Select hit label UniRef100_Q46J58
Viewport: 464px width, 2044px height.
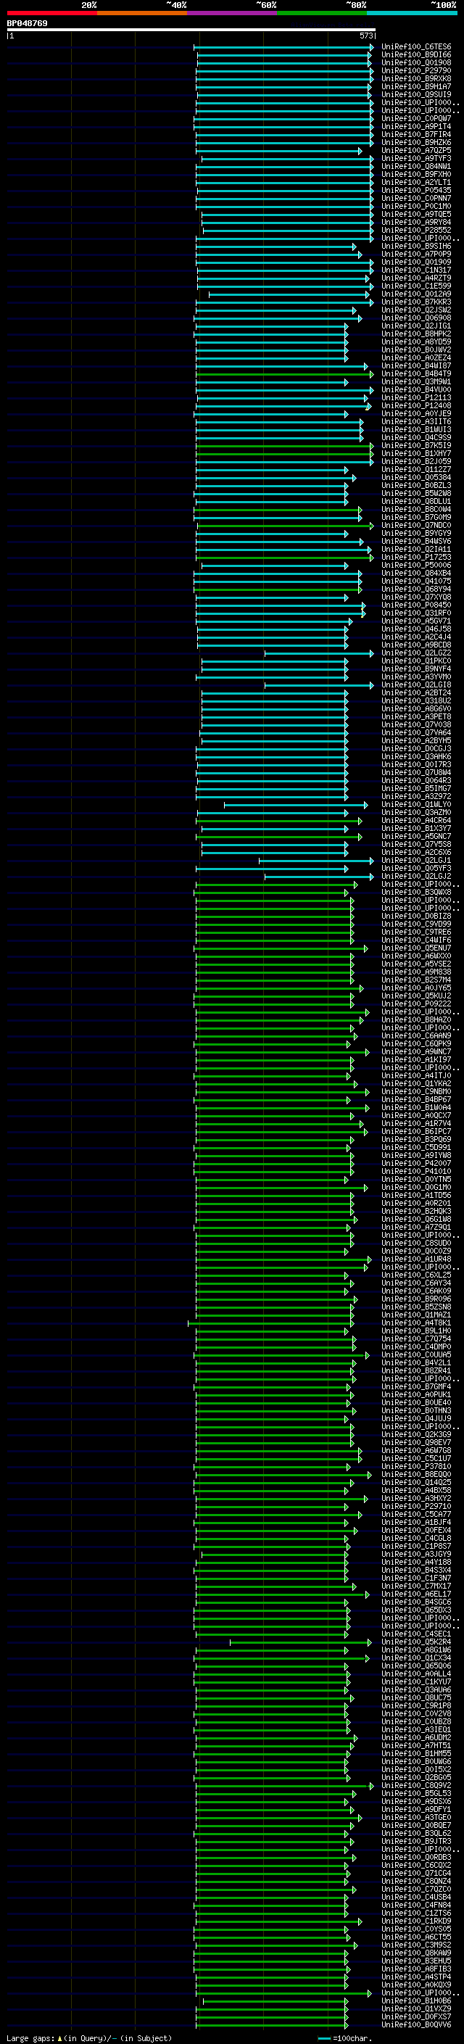tap(416, 629)
